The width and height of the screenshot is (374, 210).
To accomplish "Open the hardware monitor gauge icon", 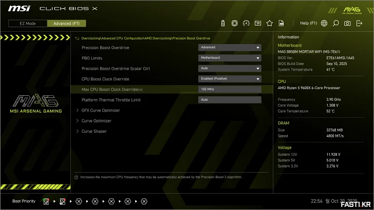I will [246, 24].
